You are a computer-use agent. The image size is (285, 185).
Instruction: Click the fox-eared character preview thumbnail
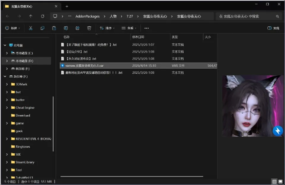(x=253, y=106)
